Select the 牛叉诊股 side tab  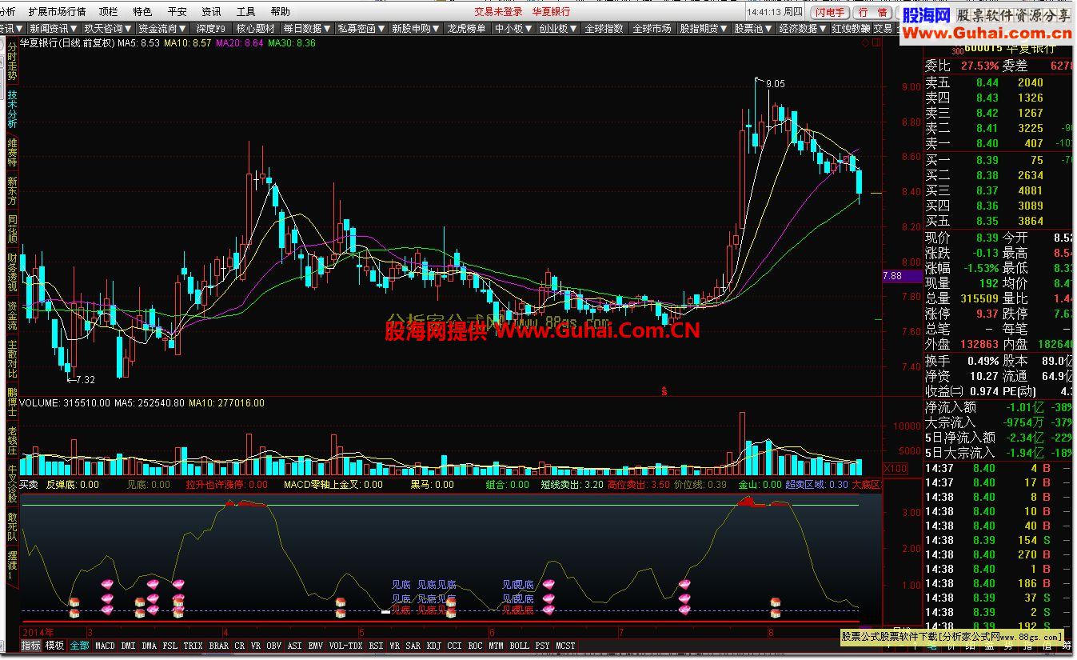[11, 484]
